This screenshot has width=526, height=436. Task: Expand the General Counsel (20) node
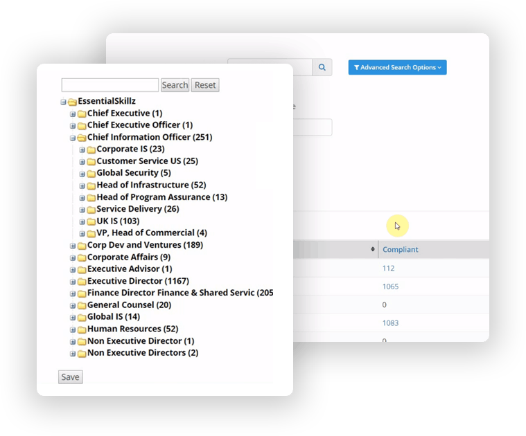[73, 306]
